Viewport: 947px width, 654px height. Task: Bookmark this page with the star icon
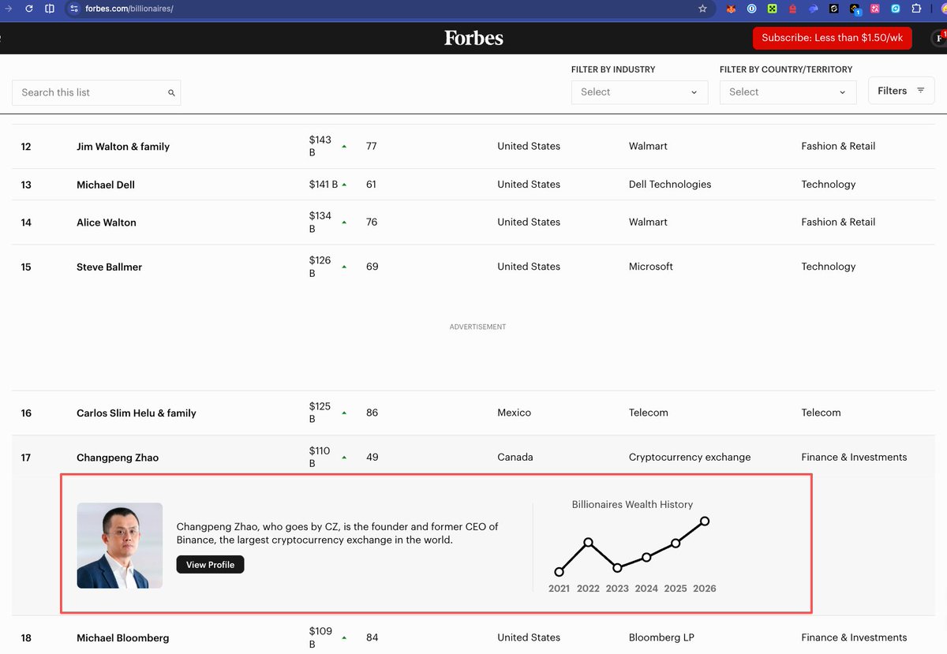702,9
